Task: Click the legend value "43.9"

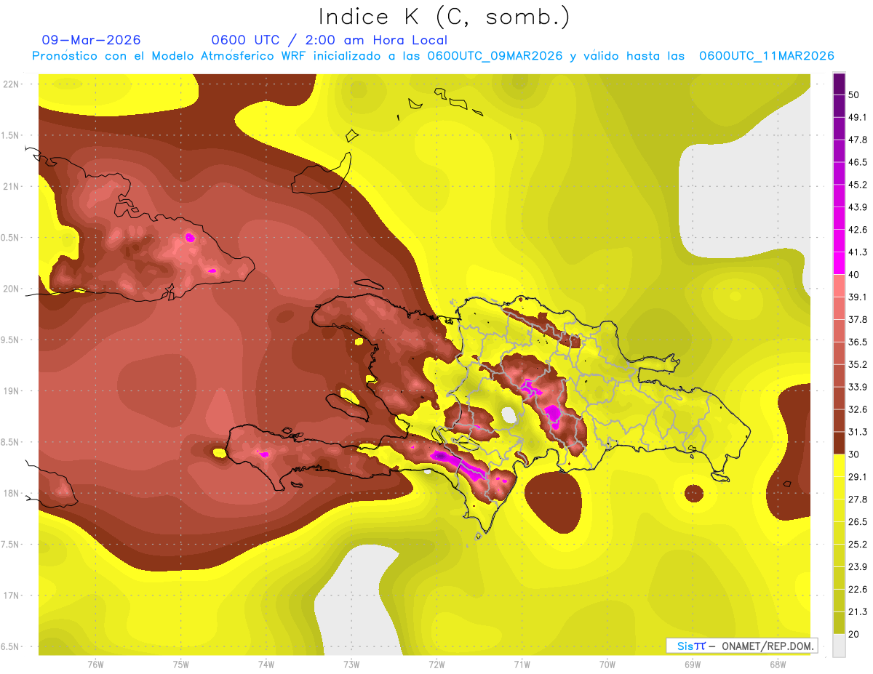Action: [856, 206]
